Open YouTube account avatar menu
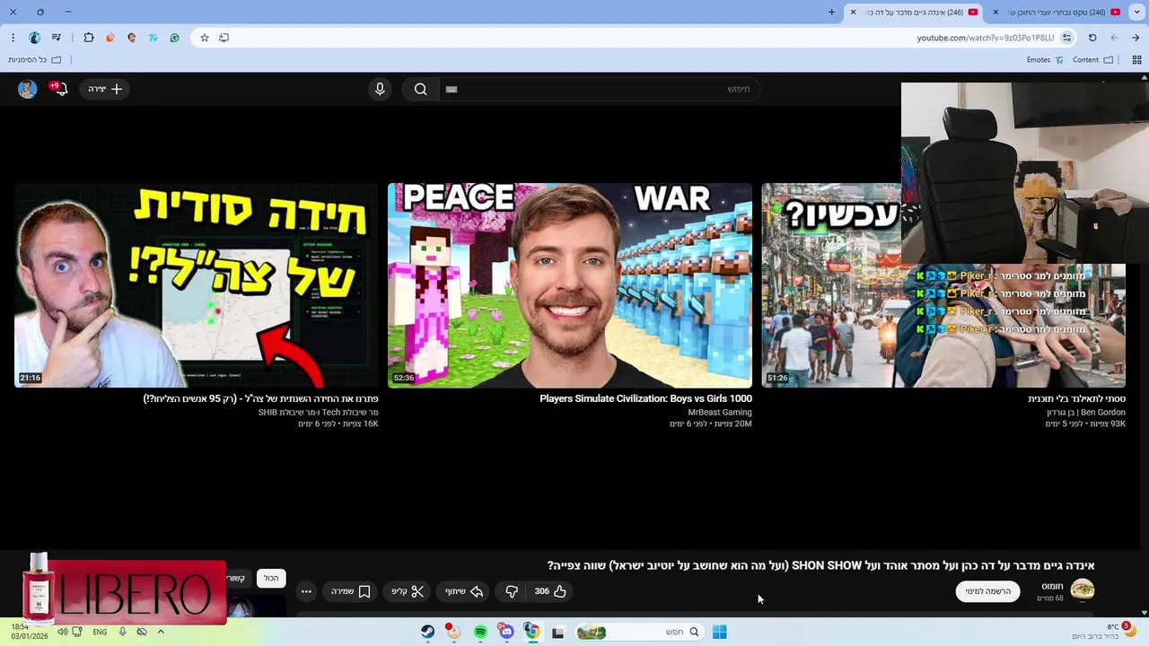 point(27,89)
